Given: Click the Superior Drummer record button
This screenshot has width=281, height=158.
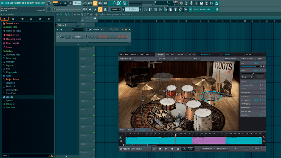Looking at the screenshot, I should point(172,149).
